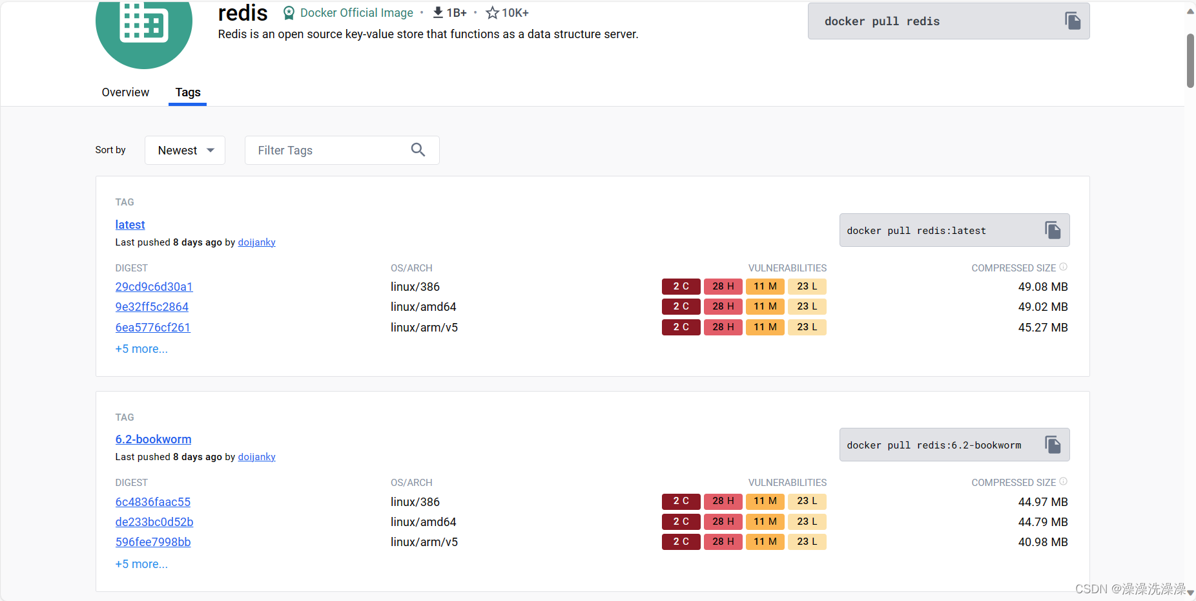The height and width of the screenshot is (601, 1196).
Task: Copy the 'docker pull redis' command
Action: pyautogui.click(x=1073, y=21)
